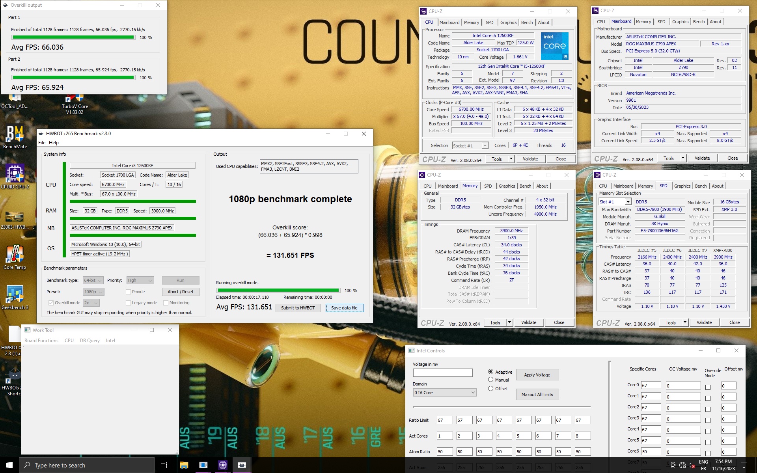
Task: Check Override Mode for Core0
Action: 708,387
